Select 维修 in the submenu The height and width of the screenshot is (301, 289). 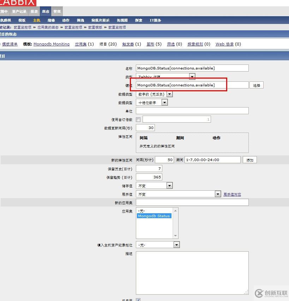coord(51,20)
